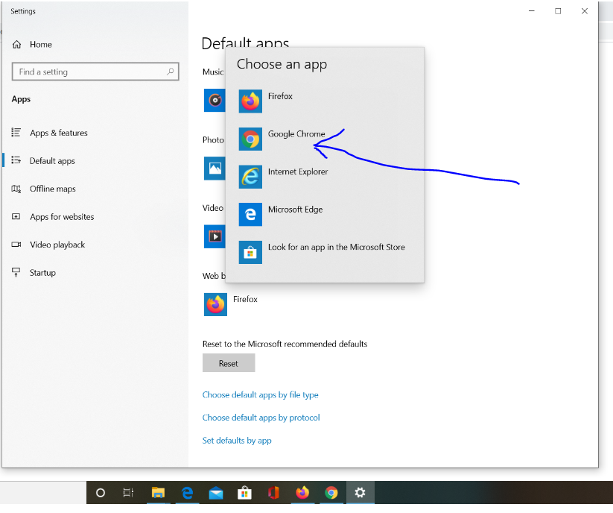
Task: Open Apps & features settings page
Action: tap(59, 133)
